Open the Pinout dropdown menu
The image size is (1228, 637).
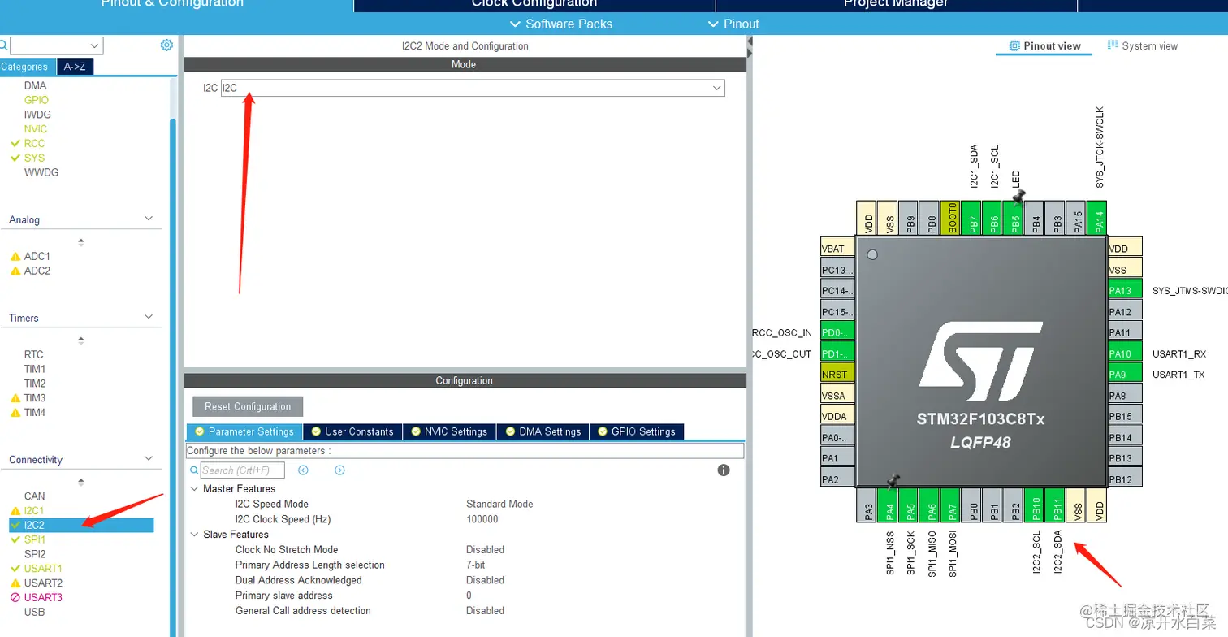734,24
